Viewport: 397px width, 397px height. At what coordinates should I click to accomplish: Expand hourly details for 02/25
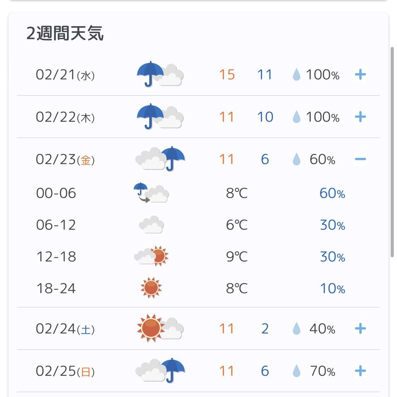pos(360,371)
